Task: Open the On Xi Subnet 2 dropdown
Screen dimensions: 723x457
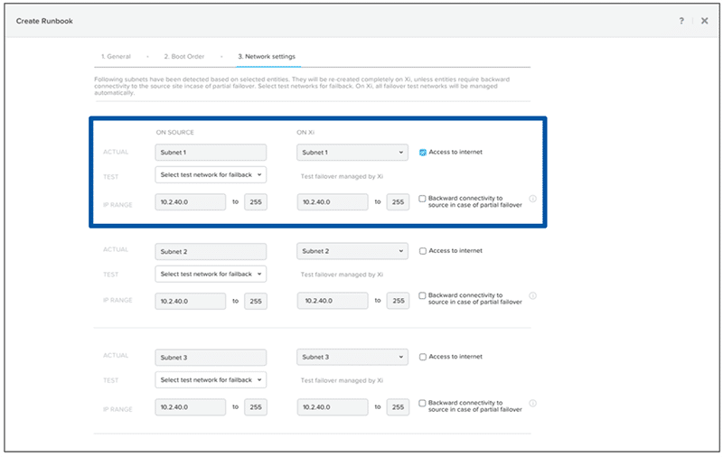Action: coord(352,251)
